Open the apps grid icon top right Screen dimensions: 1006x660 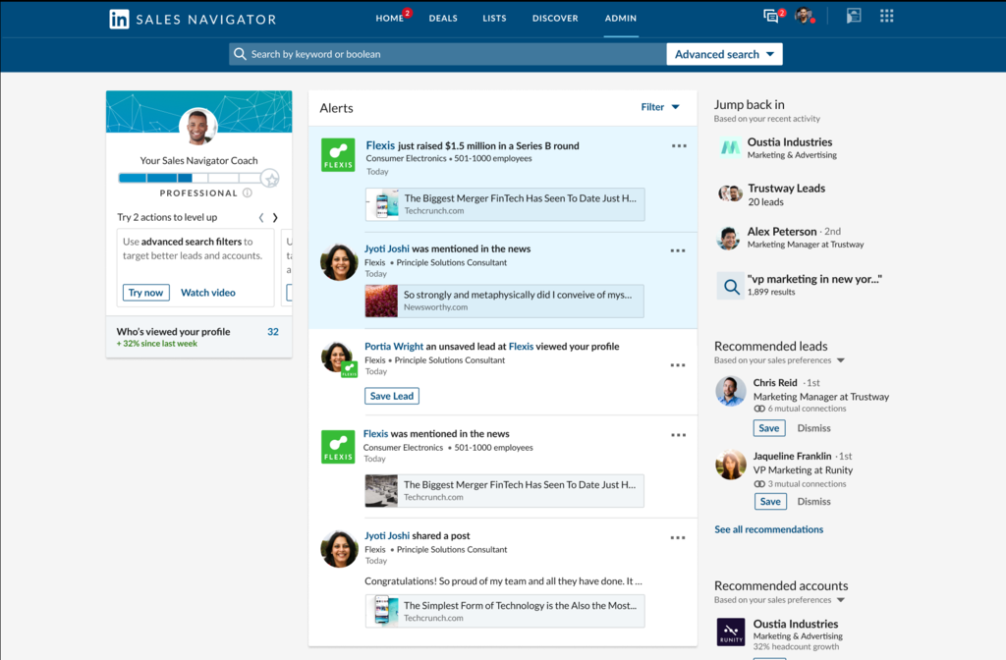[886, 16]
